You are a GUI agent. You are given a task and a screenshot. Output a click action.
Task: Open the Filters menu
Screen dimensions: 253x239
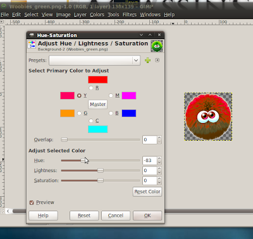[130, 15]
